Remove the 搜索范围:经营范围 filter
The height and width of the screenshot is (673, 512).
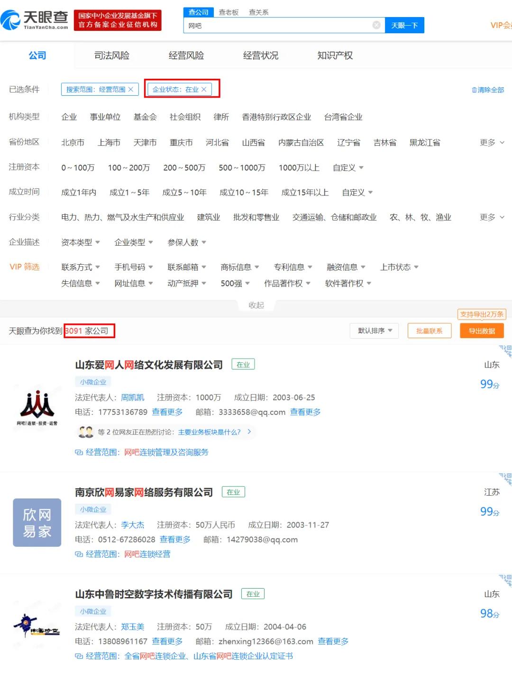(132, 89)
